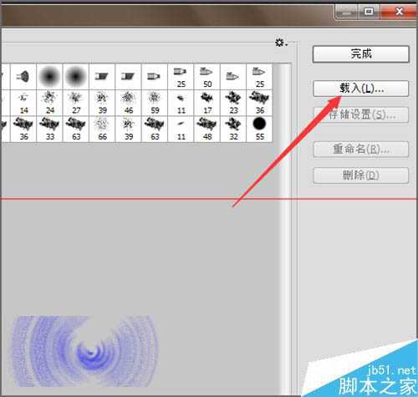Select the pencil tip brush labeled 50
The image size is (418, 397).
[x=207, y=77]
